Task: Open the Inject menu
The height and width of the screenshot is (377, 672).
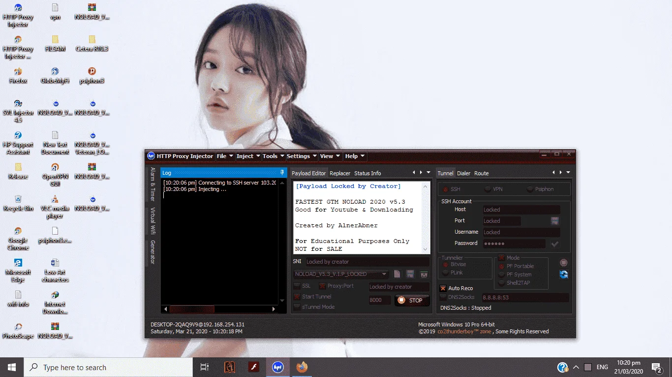Action: click(x=248, y=156)
